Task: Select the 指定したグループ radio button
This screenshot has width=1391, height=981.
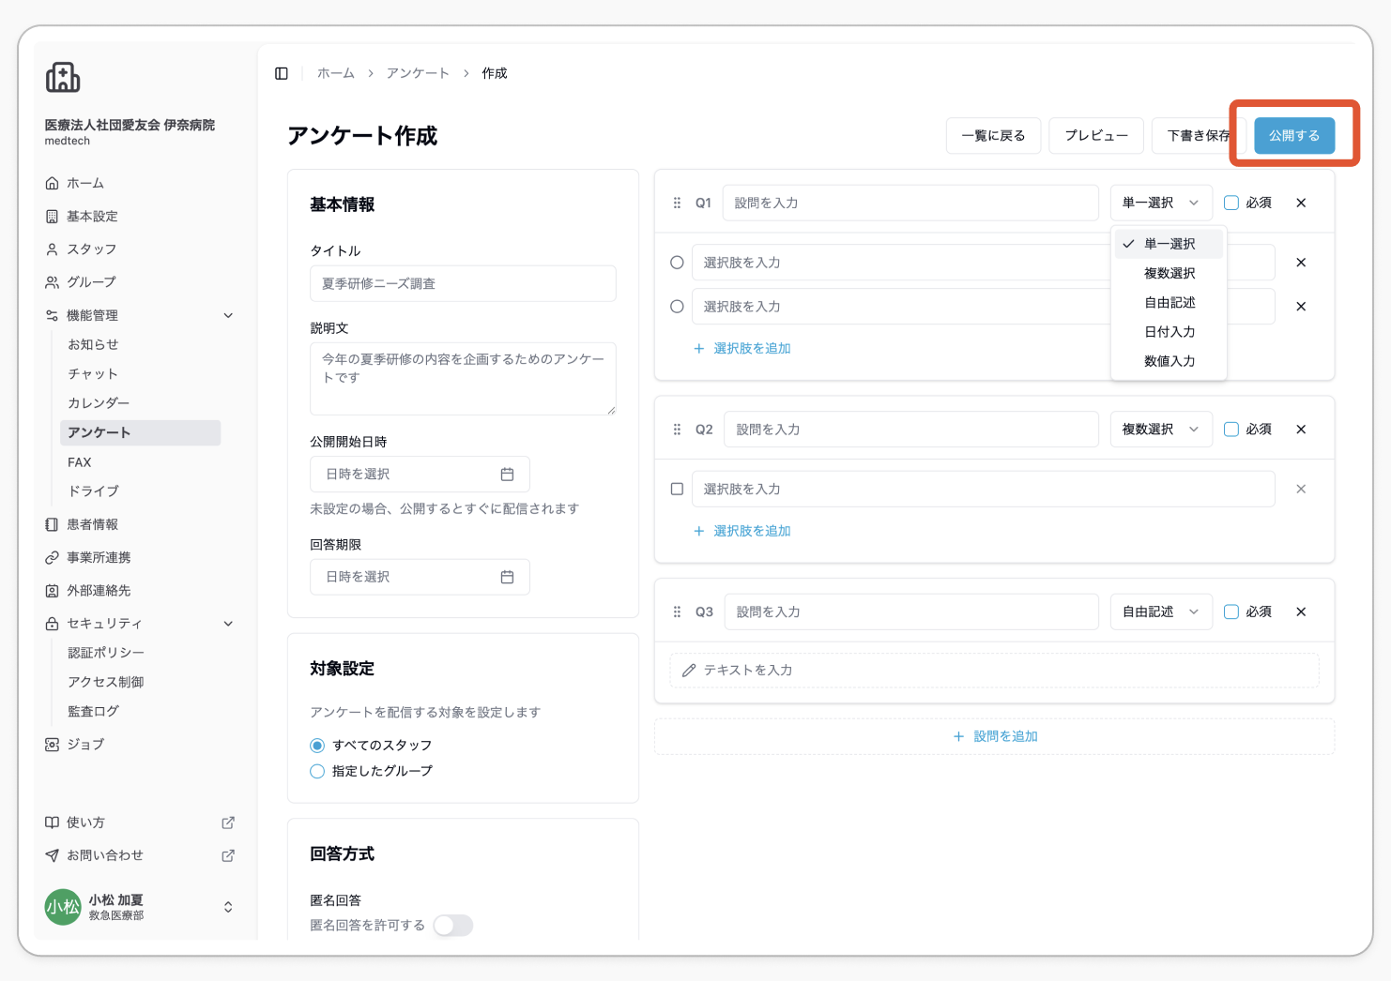Action: [x=317, y=771]
